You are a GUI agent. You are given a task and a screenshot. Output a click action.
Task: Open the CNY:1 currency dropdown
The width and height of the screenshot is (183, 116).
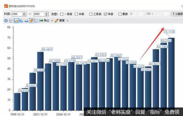157,14
